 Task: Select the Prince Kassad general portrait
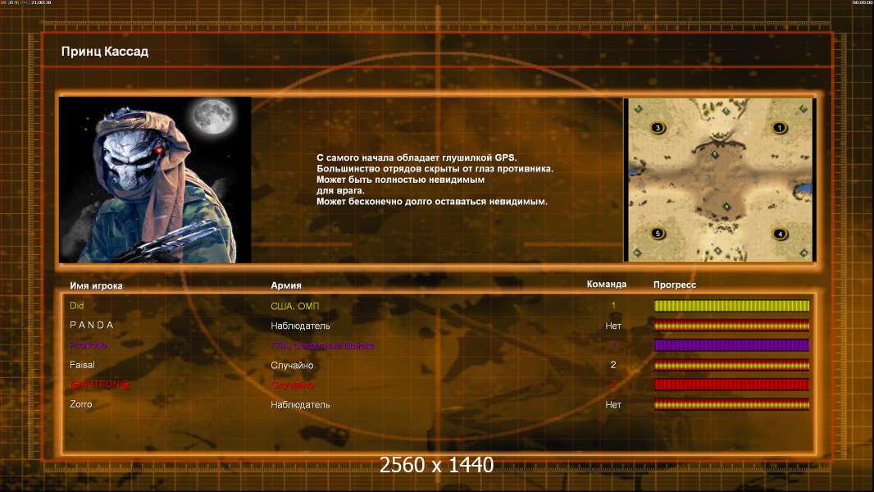pyautogui.click(x=155, y=180)
